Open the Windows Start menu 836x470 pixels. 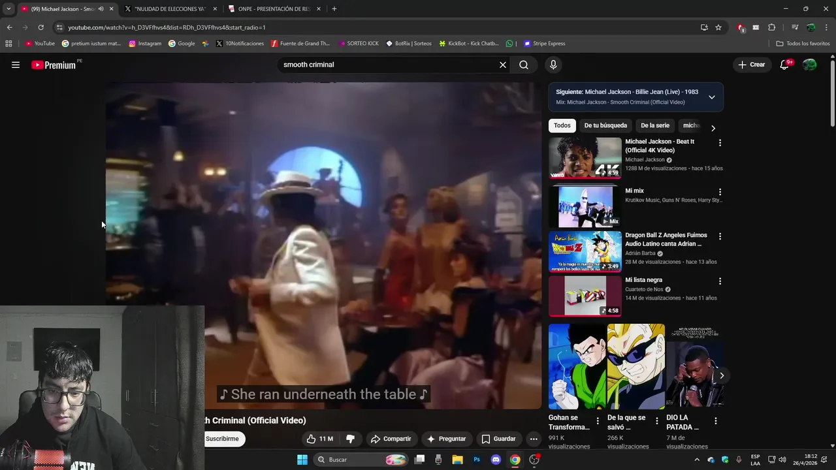click(x=302, y=460)
